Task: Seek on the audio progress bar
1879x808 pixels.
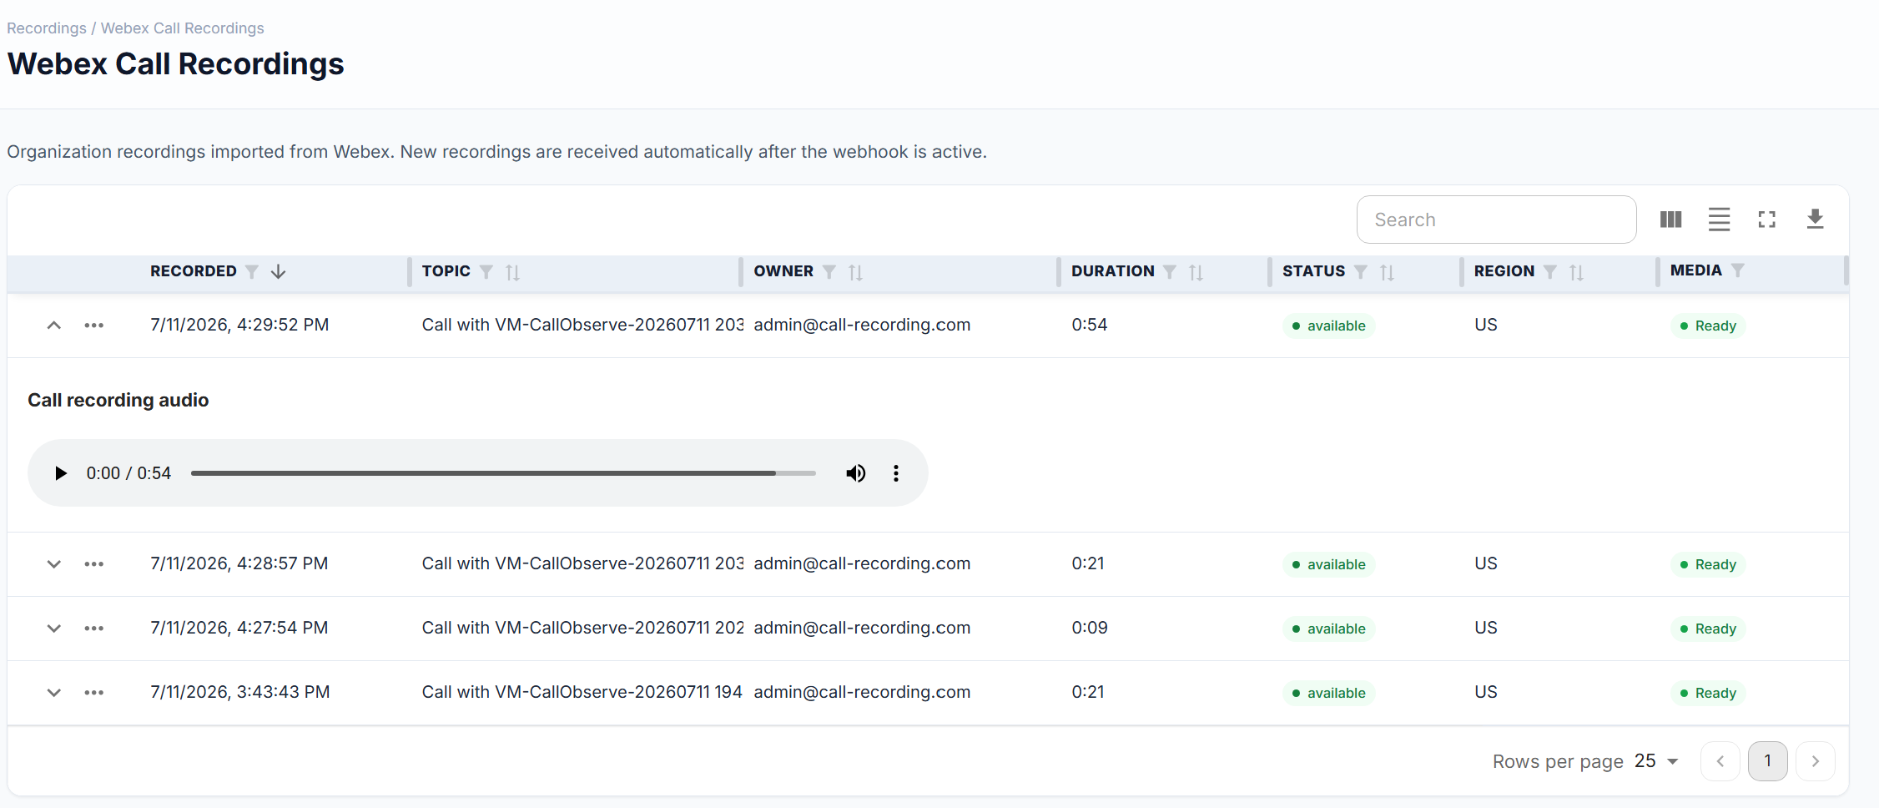Action: point(503,473)
